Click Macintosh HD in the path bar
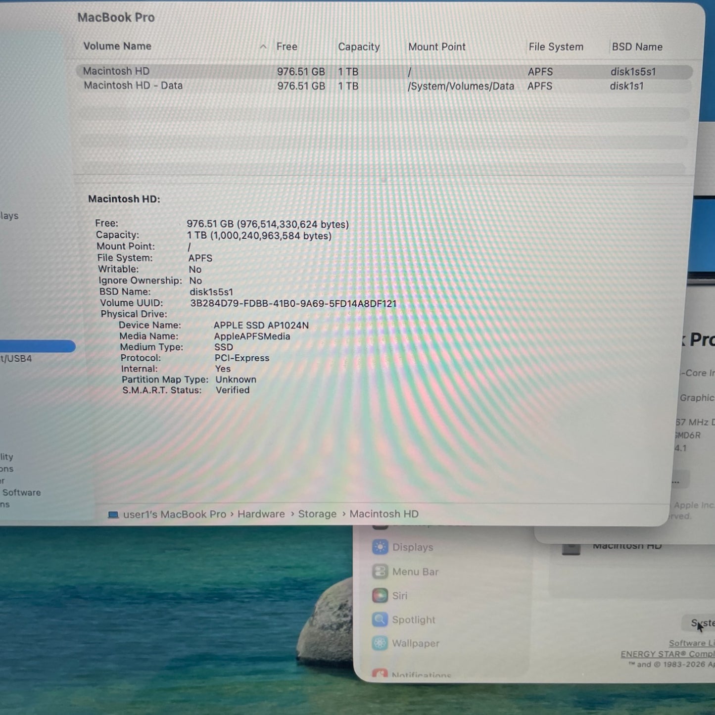 click(x=384, y=514)
